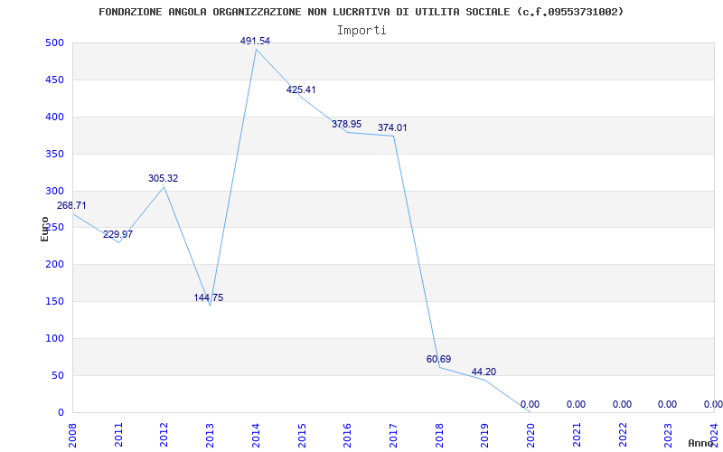The height and width of the screenshot is (452, 723).
Task: Click the 0.00 label above 2021
Action: (x=576, y=404)
